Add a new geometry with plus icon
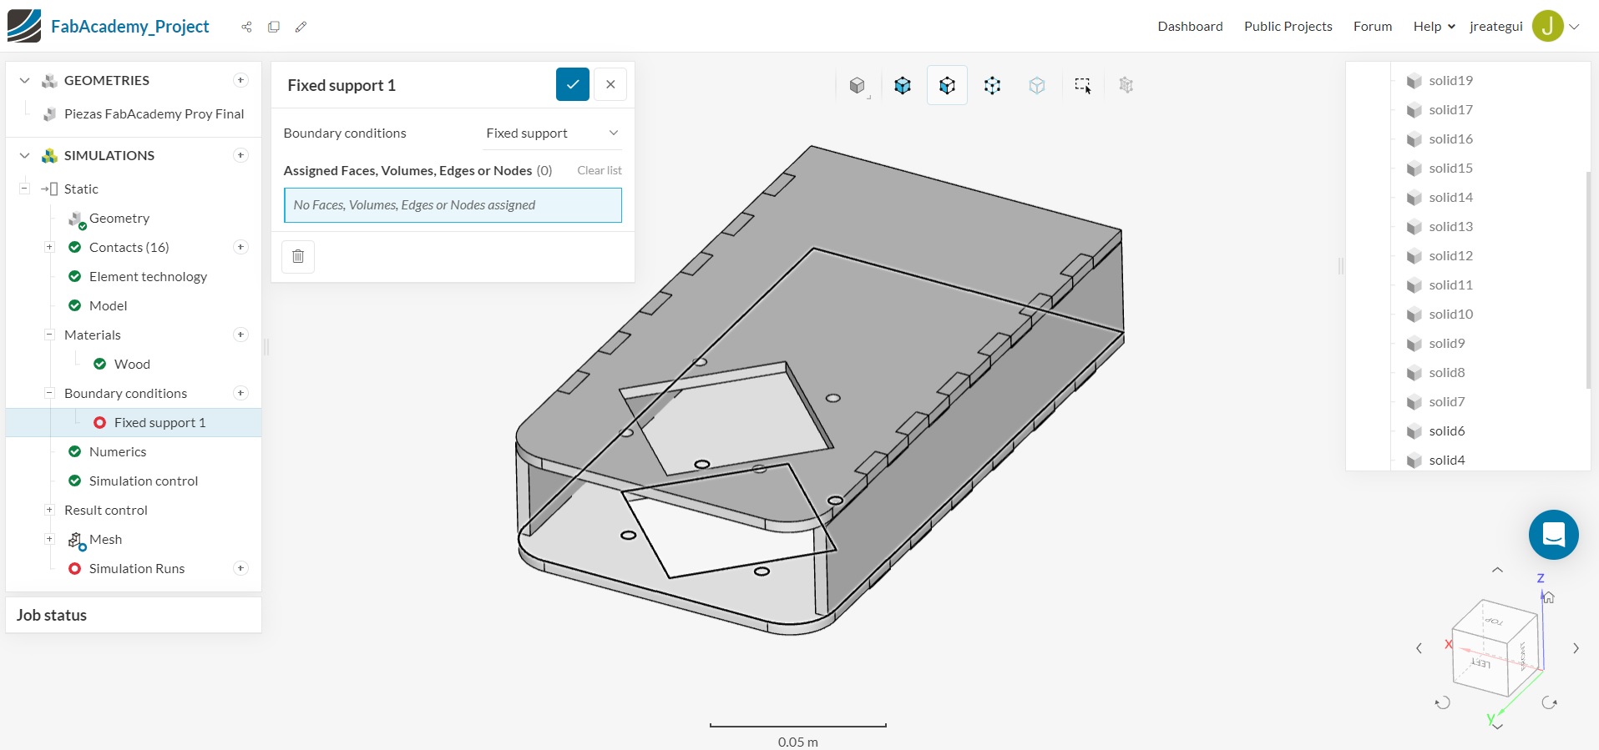 tap(240, 80)
